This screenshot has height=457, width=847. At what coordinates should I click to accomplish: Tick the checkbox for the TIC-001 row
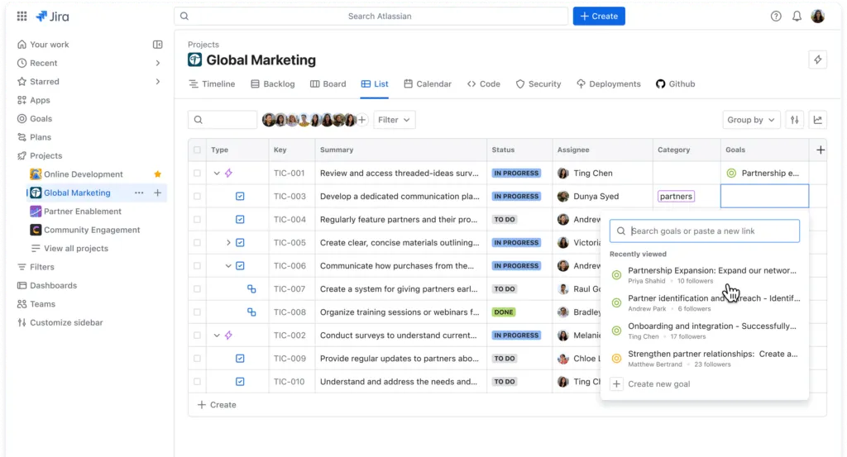pyautogui.click(x=197, y=174)
